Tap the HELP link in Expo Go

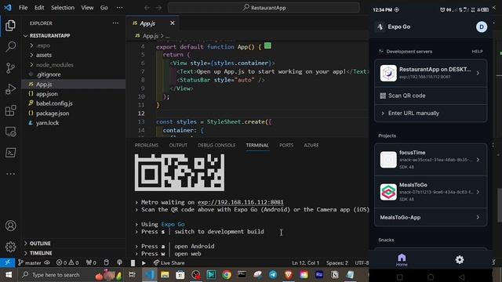point(477,52)
